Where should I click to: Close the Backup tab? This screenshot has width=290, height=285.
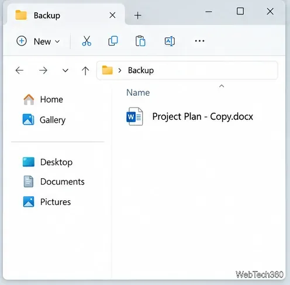(x=112, y=15)
